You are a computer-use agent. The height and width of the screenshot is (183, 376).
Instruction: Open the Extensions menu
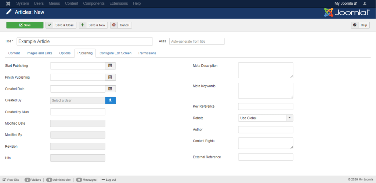pyautogui.click(x=119, y=4)
